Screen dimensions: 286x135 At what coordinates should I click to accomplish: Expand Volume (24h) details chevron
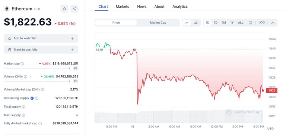pyautogui.click(x=30, y=77)
